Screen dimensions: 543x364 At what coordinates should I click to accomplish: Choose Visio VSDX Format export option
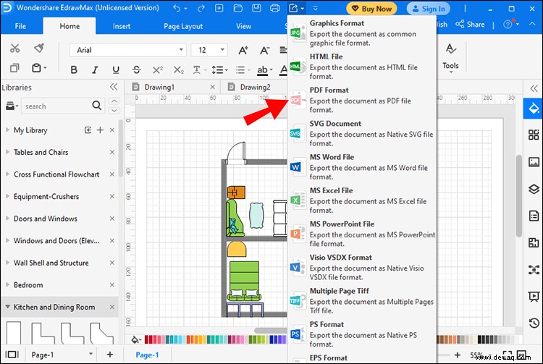[361, 268]
